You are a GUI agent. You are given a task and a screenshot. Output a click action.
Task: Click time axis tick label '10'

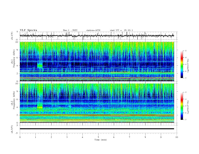coord(177,137)
